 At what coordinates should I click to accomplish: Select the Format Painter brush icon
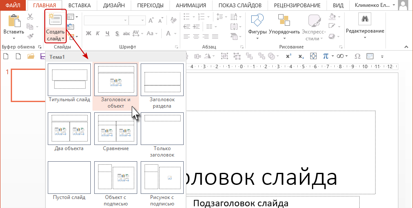pyautogui.click(x=30, y=36)
